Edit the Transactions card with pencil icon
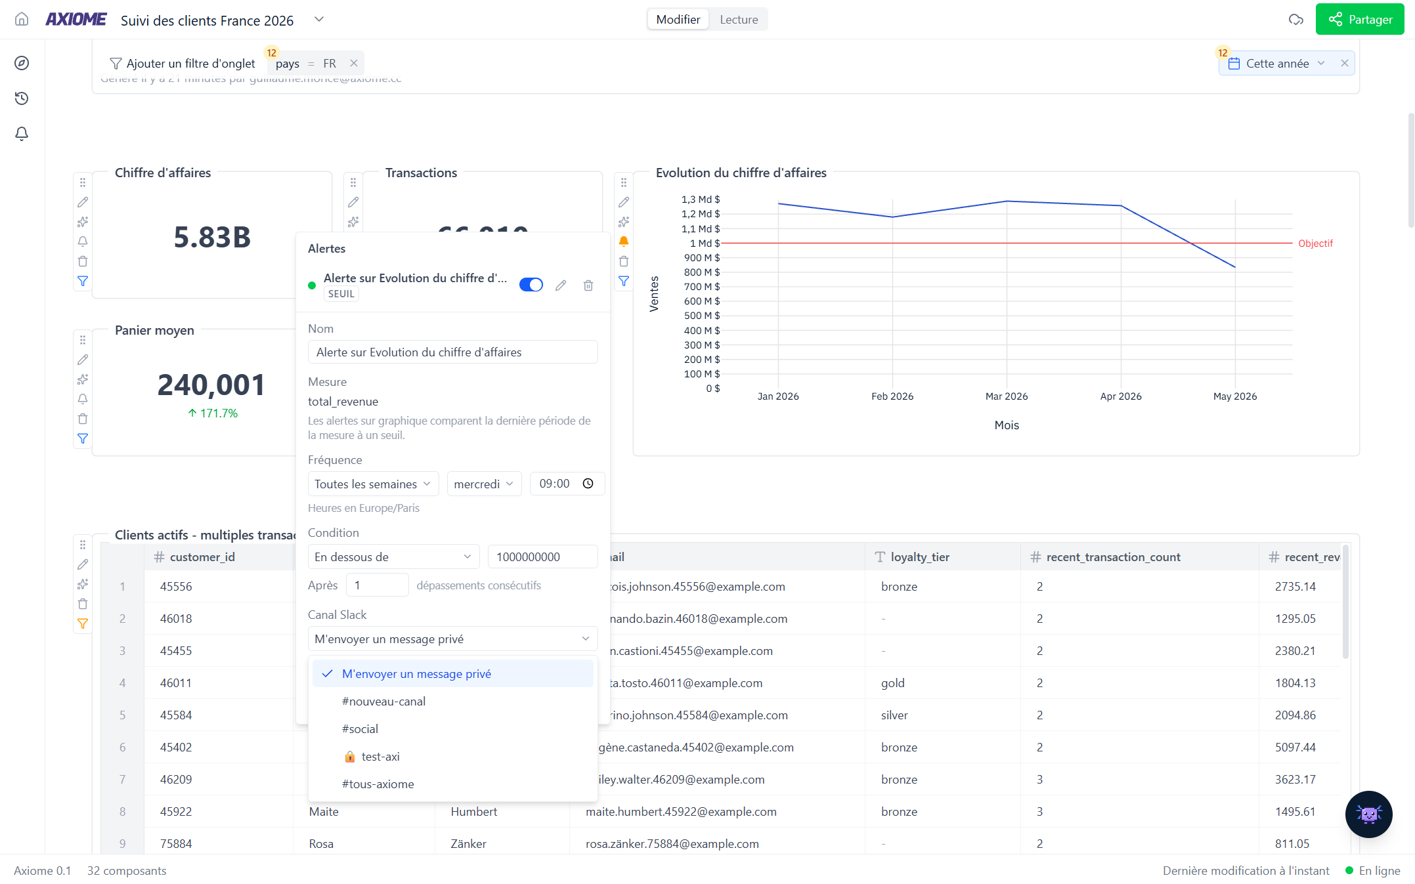The height and width of the screenshot is (884, 1415). click(x=353, y=202)
